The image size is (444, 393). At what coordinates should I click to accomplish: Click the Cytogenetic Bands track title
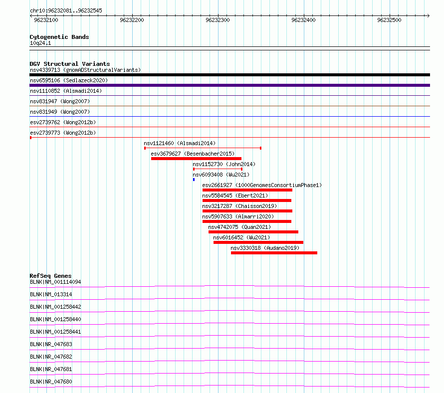point(59,37)
